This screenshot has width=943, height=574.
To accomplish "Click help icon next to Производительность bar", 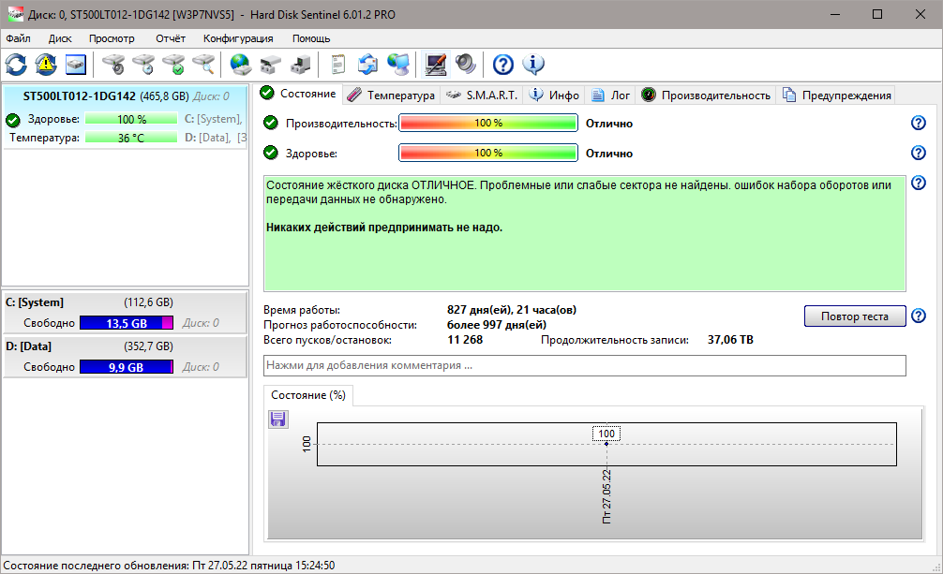I will click(918, 123).
